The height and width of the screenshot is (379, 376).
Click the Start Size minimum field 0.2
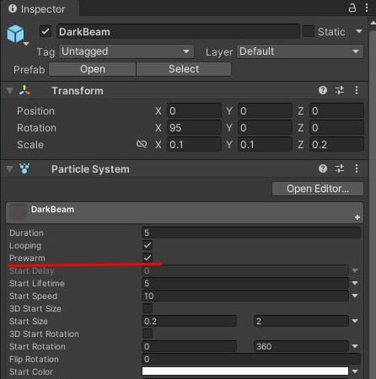pos(189,321)
